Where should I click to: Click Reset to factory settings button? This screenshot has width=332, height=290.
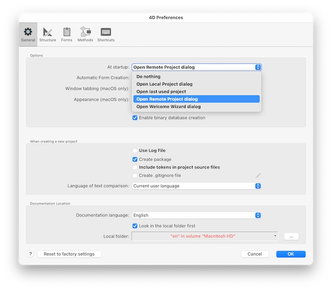pos(69,254)
